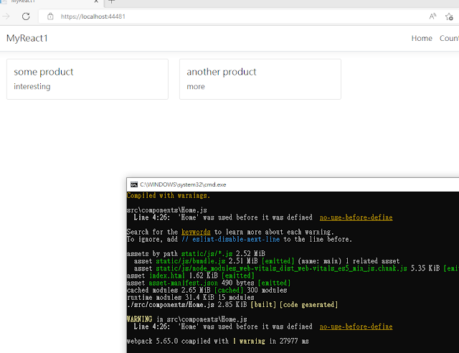Click the forward navigation arrow
The height and width of the screenshot is (353, 459).
[x=6, y=17]
